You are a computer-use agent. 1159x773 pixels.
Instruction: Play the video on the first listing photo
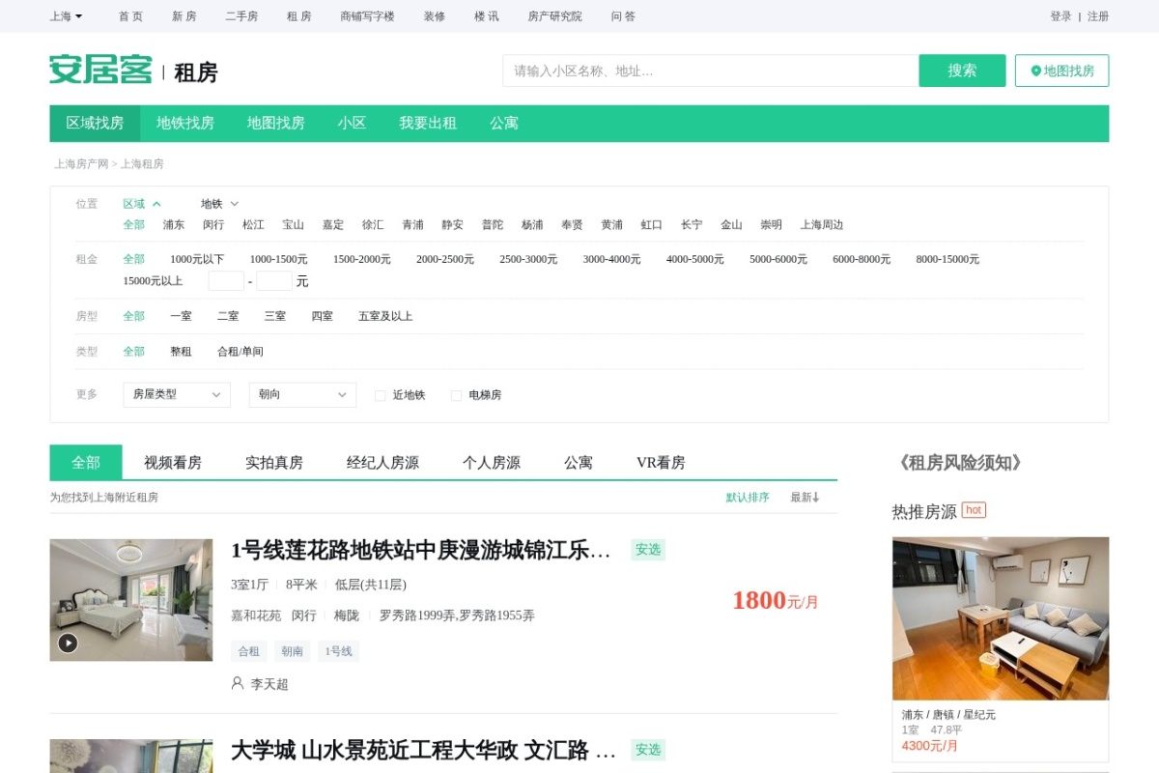[x=68, y=643]
